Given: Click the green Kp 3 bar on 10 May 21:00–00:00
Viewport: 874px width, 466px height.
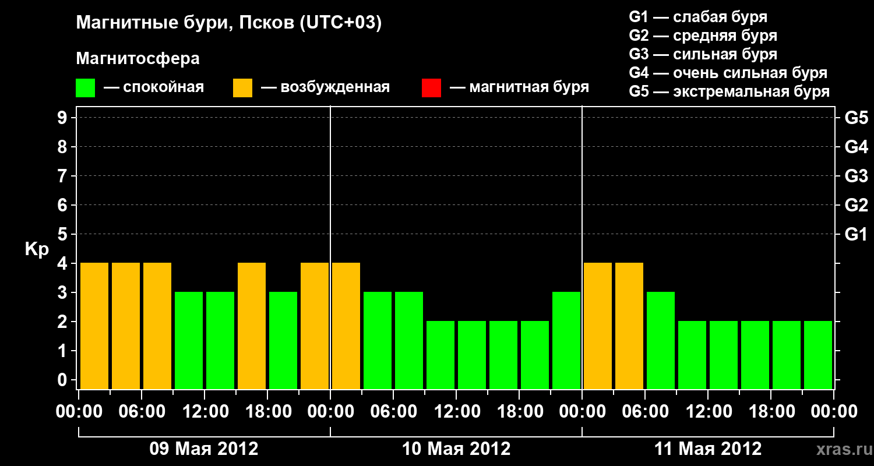Looking at the screenshot, I should pyautogui.click(x=566, y=340).
